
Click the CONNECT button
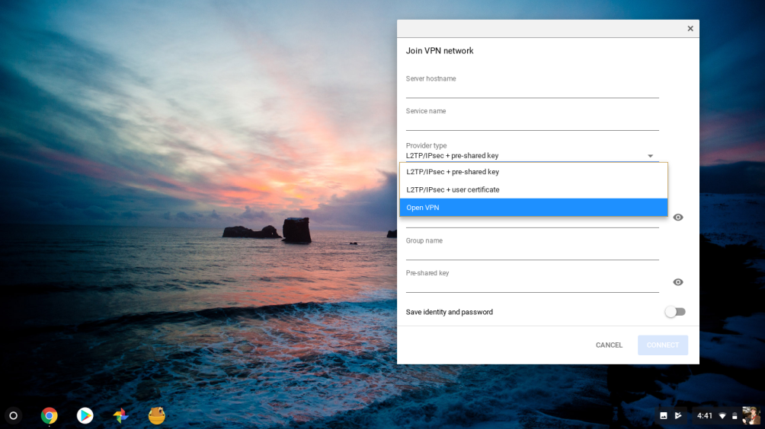point(662,345)
